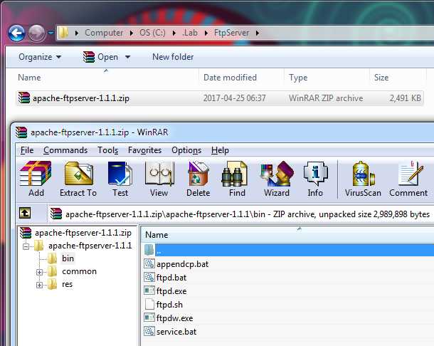Click FtpServer in the breadcrumb

[231, 33]
